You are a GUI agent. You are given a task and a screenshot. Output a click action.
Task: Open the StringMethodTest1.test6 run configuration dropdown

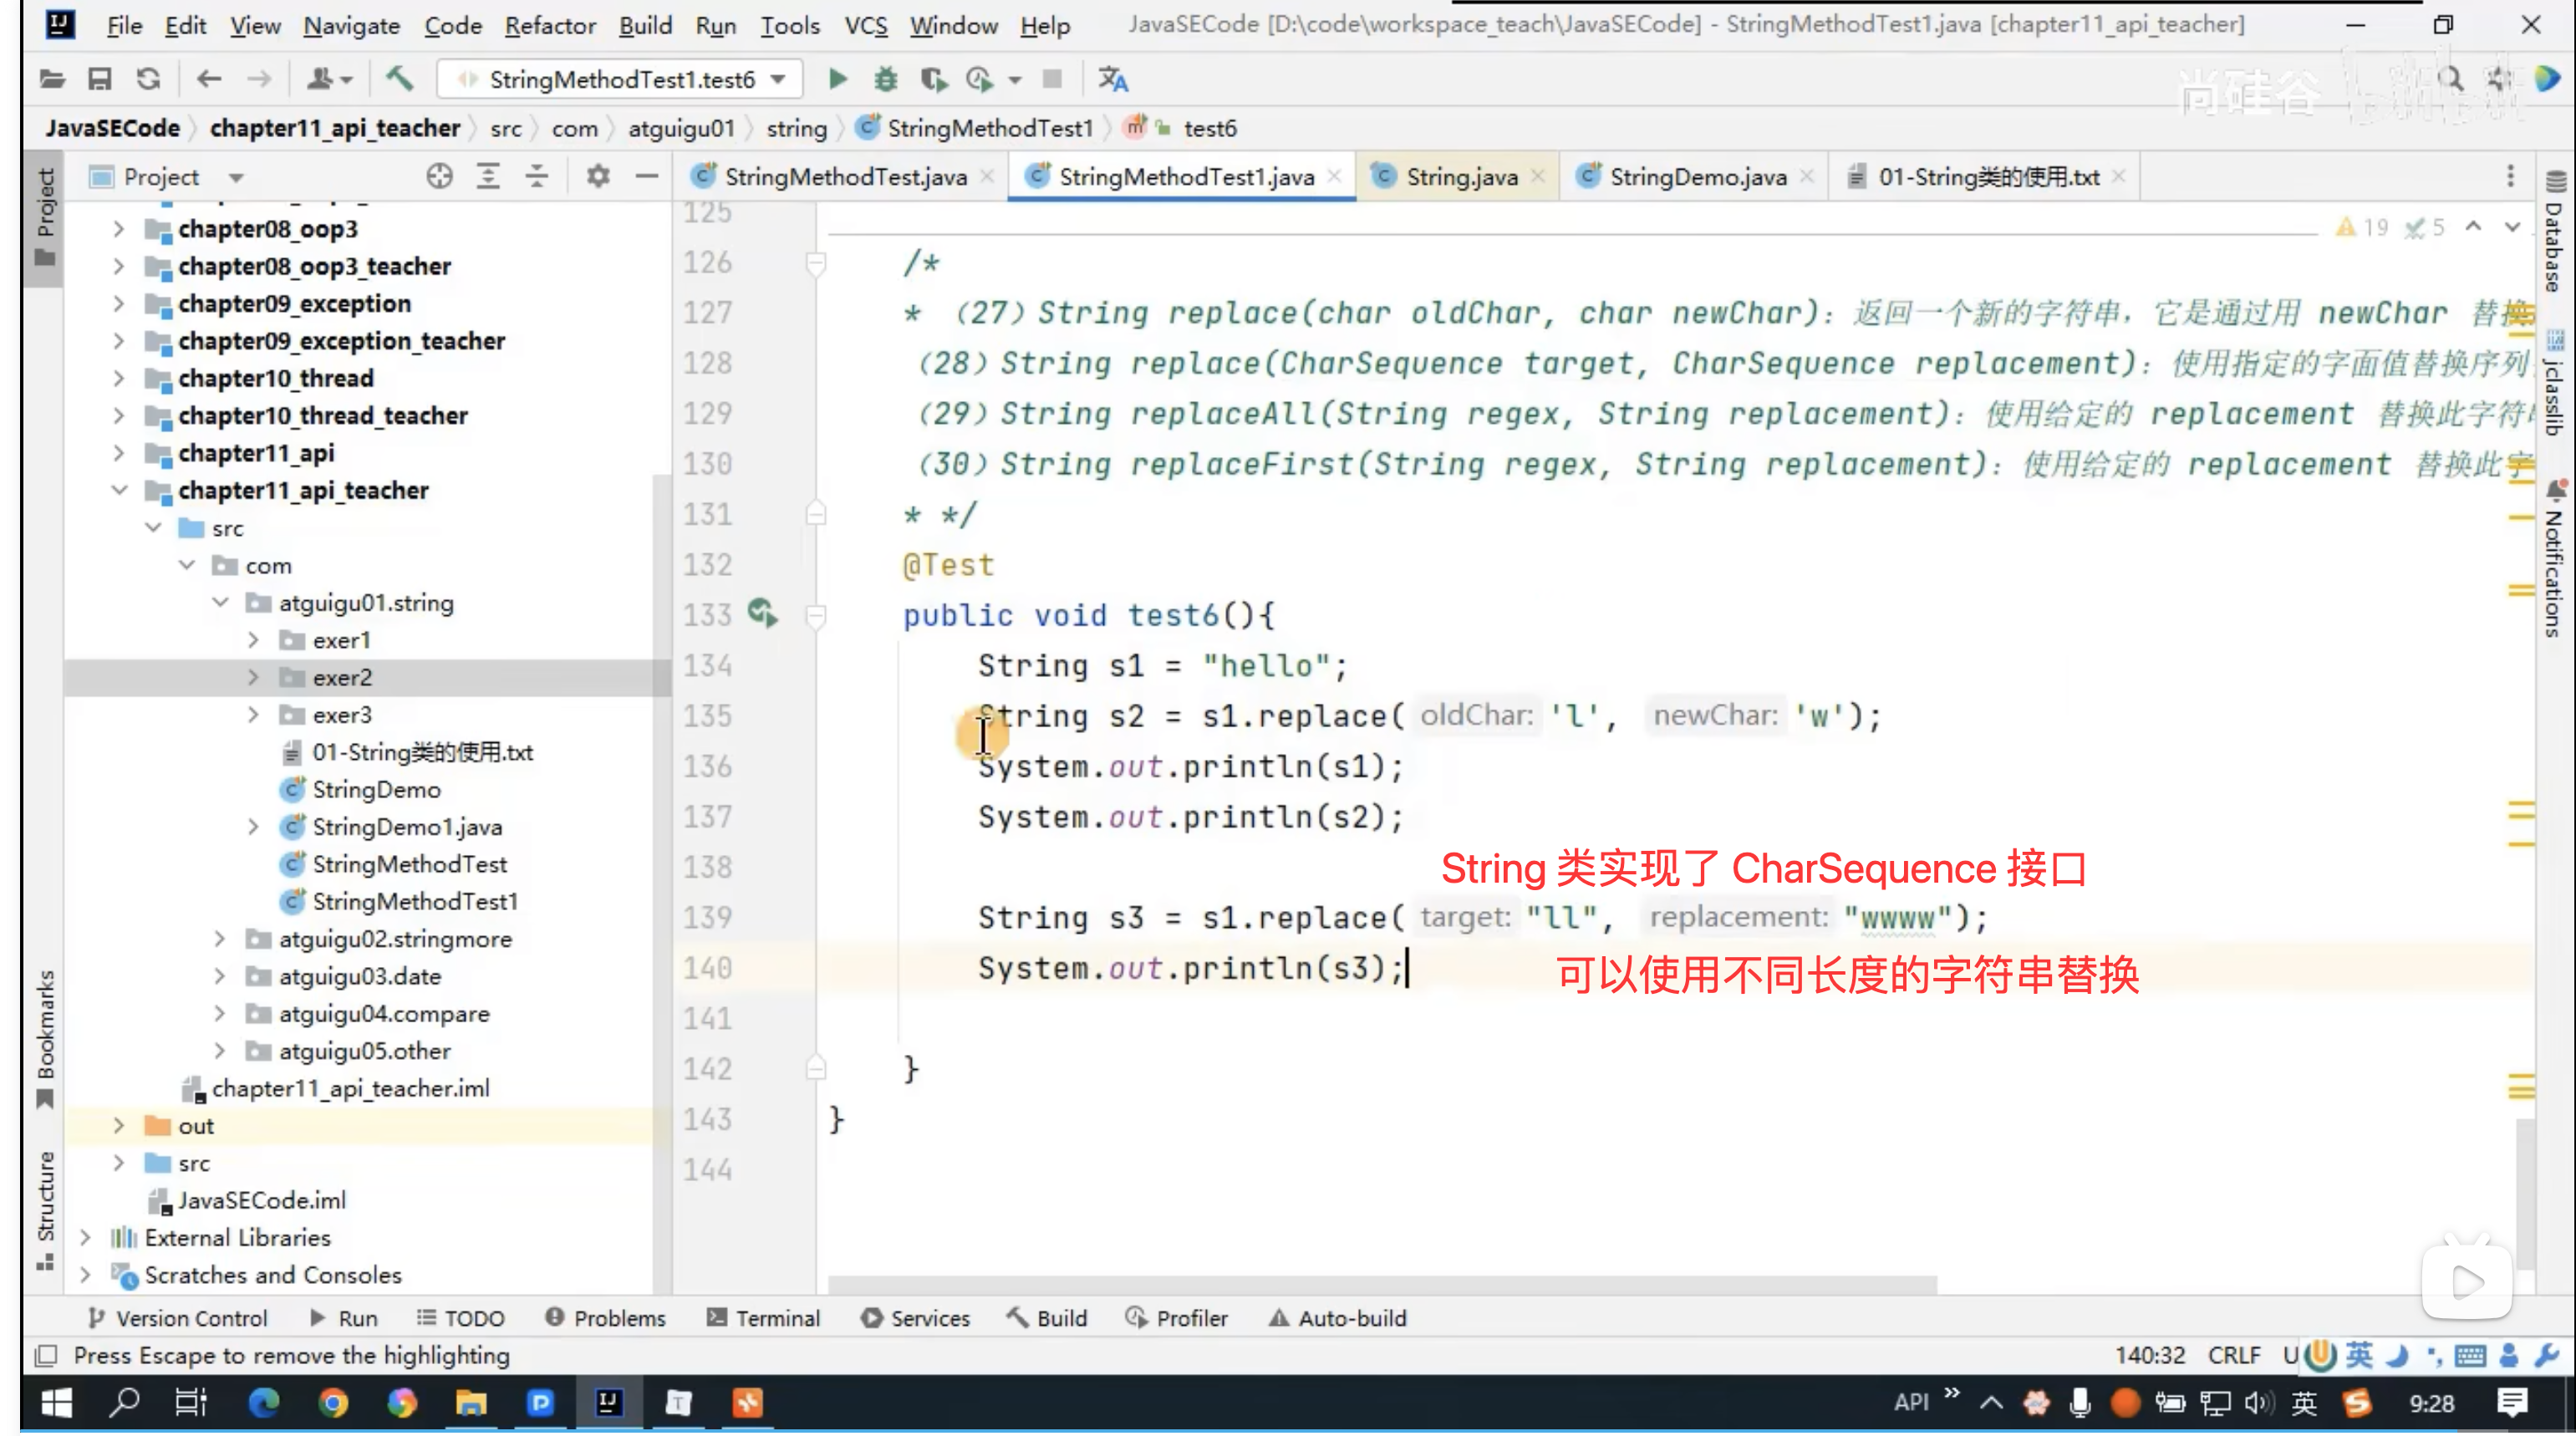[x=622, y=79]
